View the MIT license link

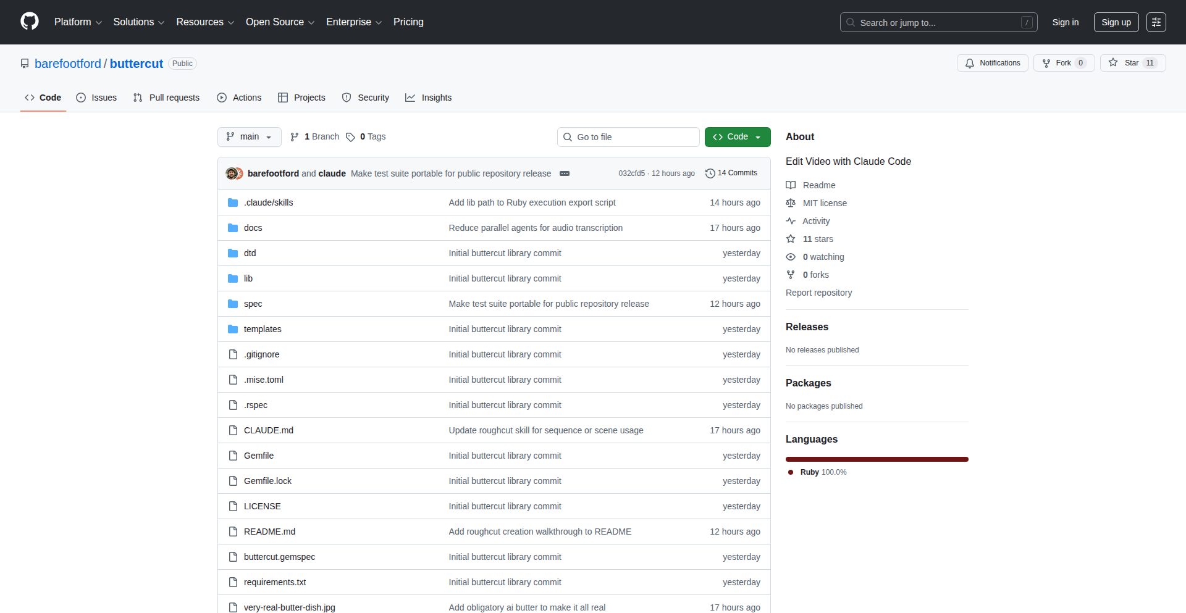point(824,203)
